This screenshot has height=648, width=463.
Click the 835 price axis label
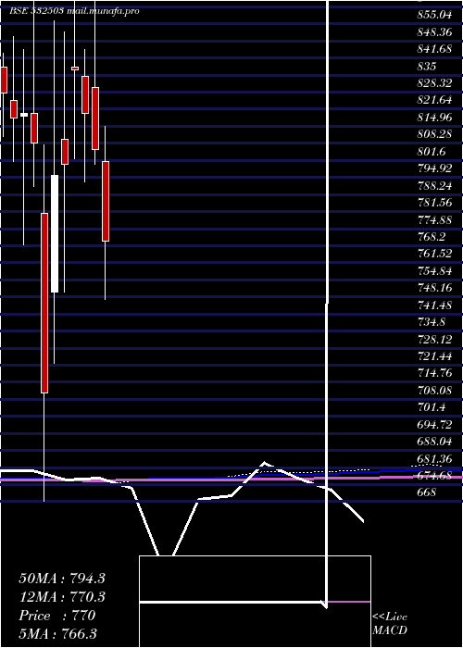(427, 66)
